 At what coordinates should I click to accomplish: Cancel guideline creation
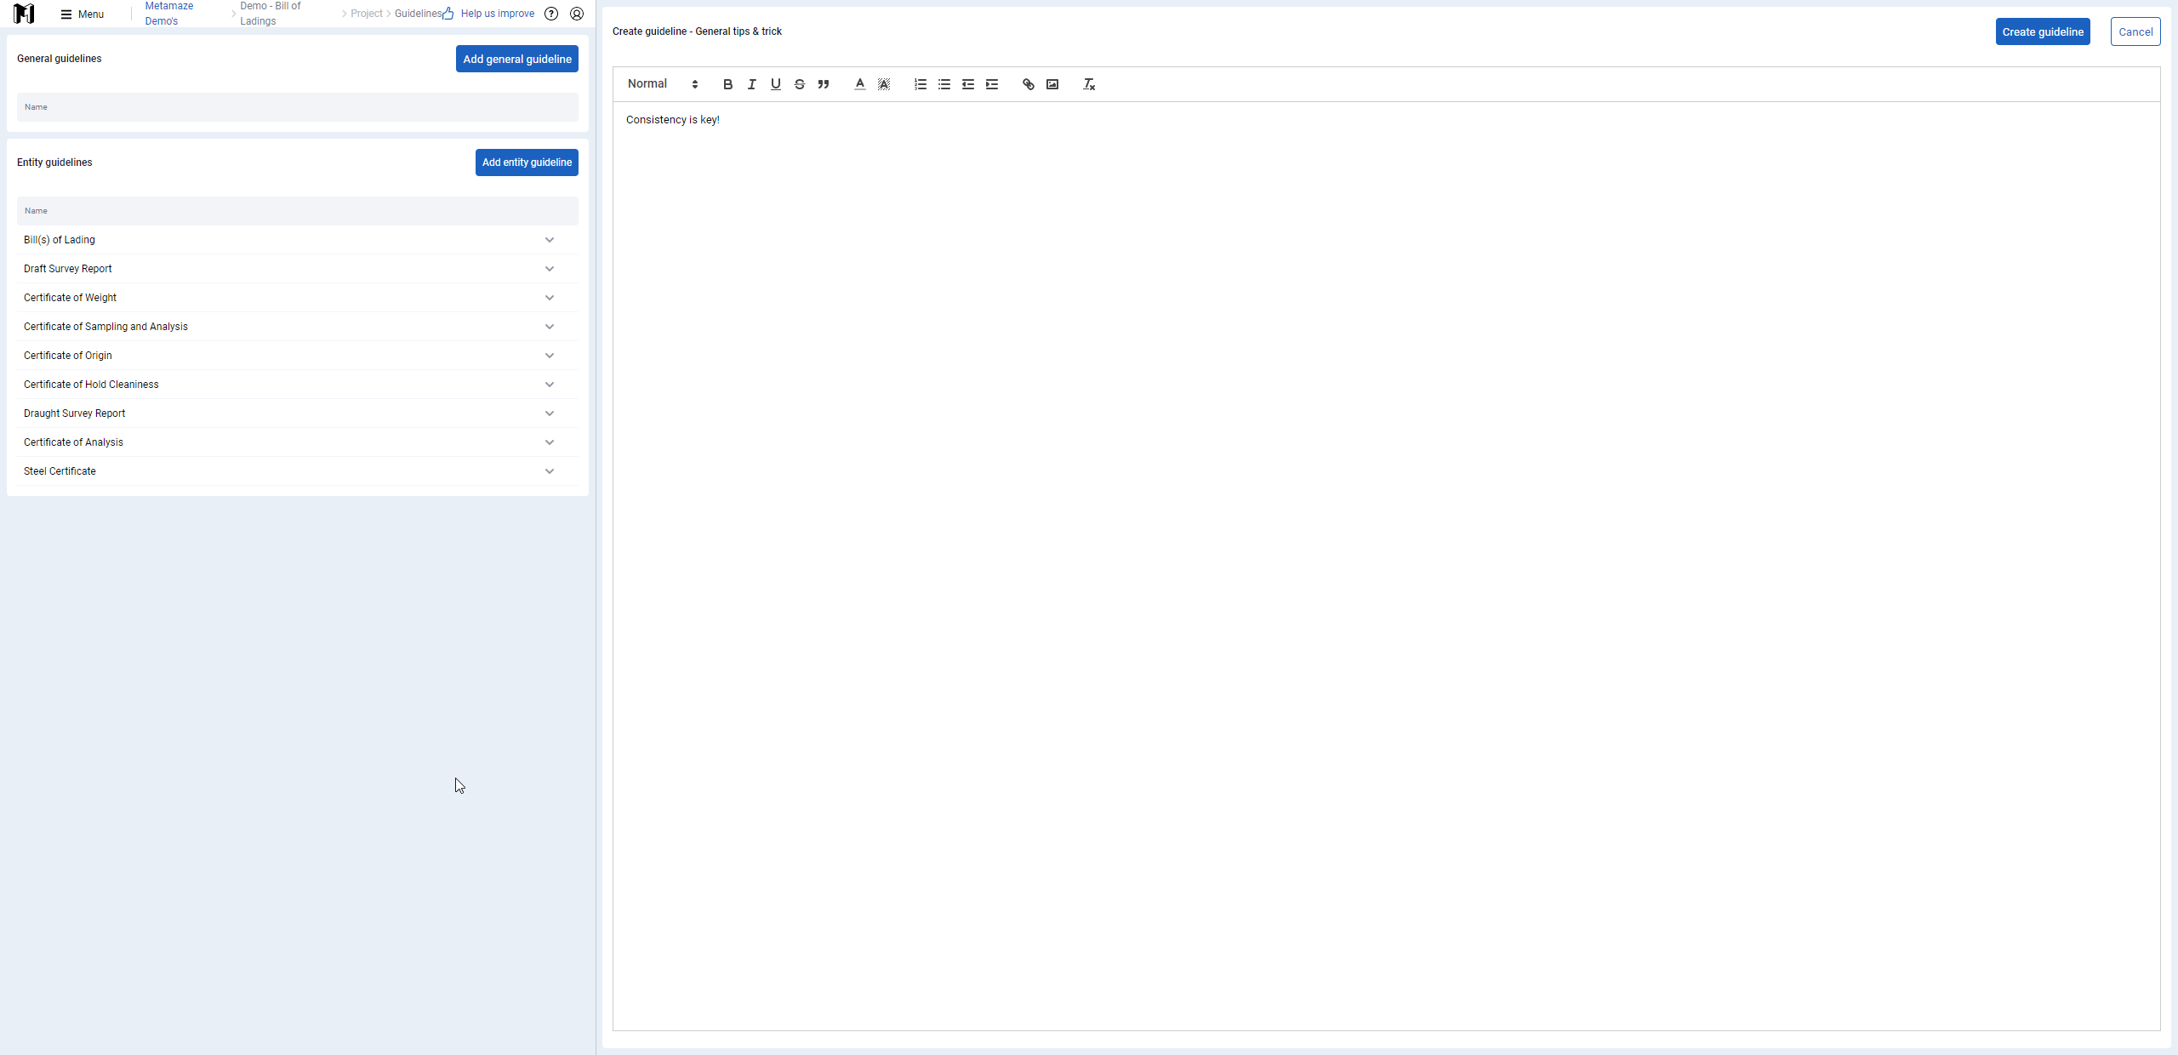[x=2135, y=31]
